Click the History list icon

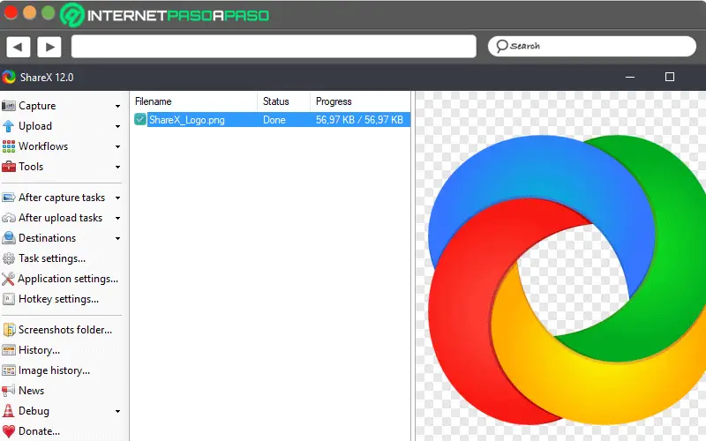pyautogui.click(x=9, y=350)
